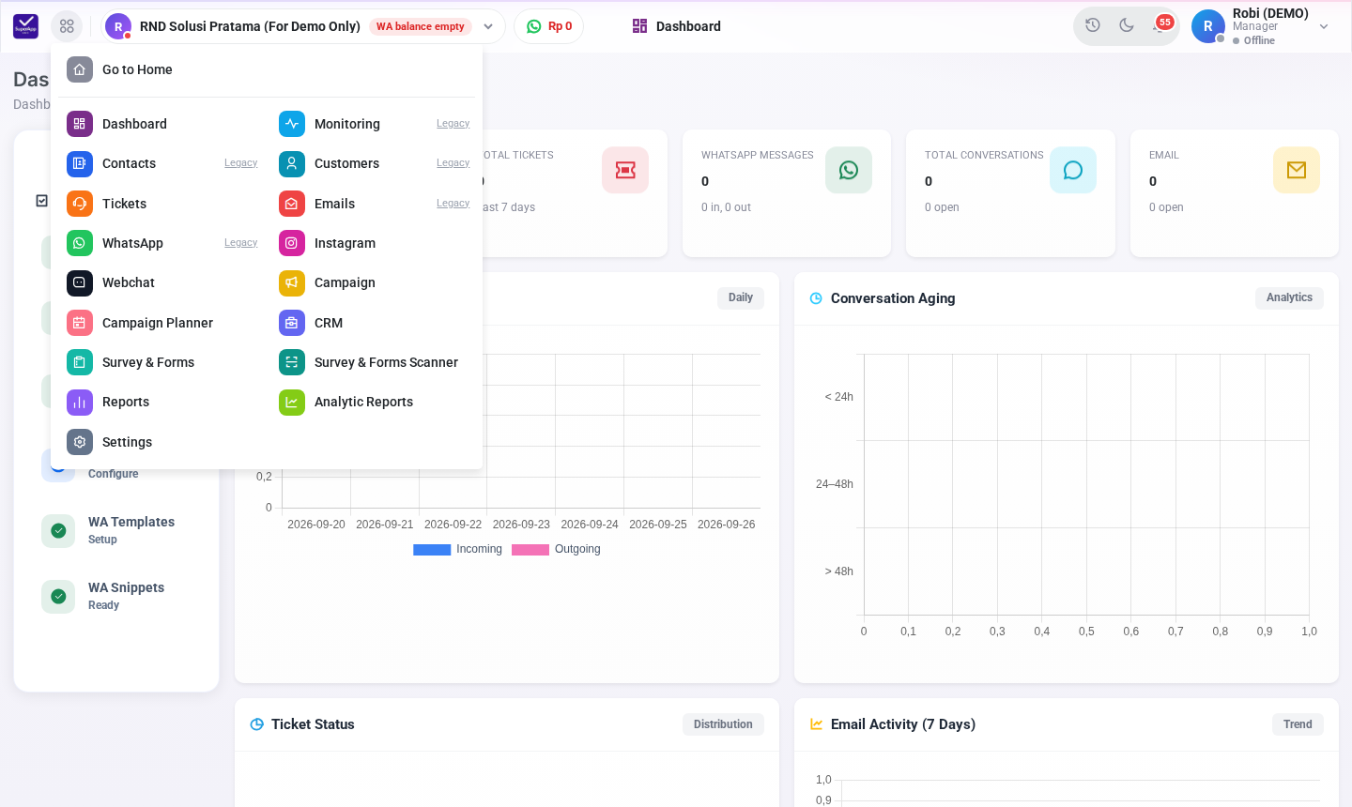Viewport: 1352px width, 807px height.
Task: Open CRM from the launcher menu
Action: [329, 323]
